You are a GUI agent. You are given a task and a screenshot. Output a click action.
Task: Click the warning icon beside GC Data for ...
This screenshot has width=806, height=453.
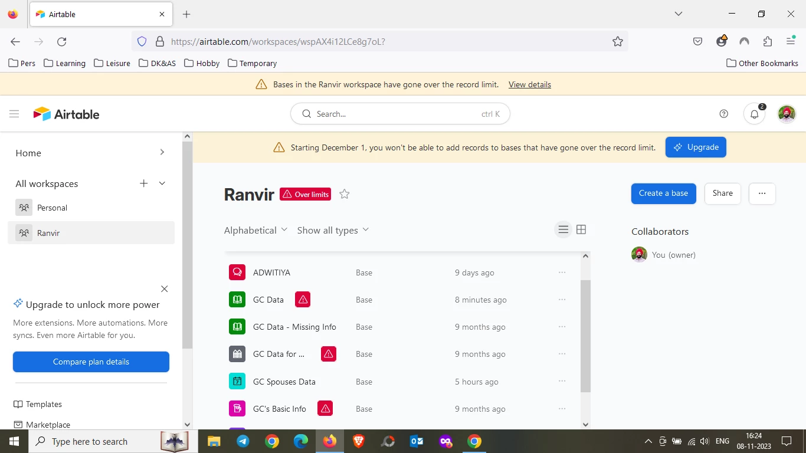tap(329, 354)
